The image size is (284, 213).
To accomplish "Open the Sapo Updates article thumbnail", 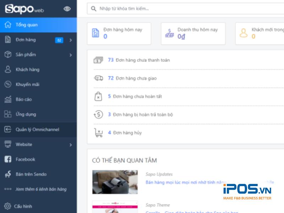I will pyautogui.click(x=115, y=182).
